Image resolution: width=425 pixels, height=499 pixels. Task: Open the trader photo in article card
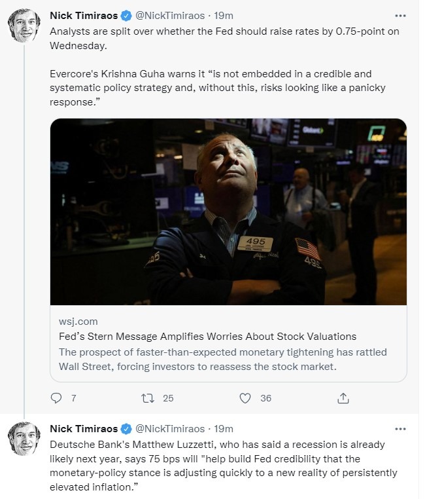228,212
